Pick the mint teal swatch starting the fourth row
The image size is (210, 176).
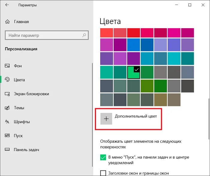point(106,72)
